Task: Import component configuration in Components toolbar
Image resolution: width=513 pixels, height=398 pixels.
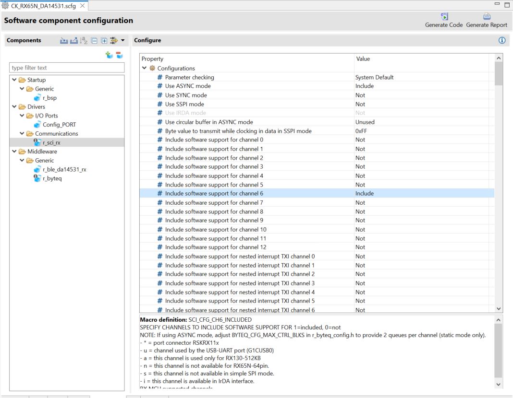Action: [64, 40]
